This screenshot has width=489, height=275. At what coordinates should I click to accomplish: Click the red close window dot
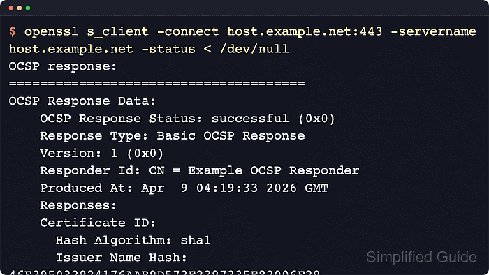[x=11, y=8]
